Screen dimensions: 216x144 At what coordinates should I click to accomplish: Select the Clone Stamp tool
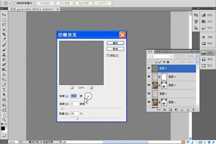[x=4, y=55]
